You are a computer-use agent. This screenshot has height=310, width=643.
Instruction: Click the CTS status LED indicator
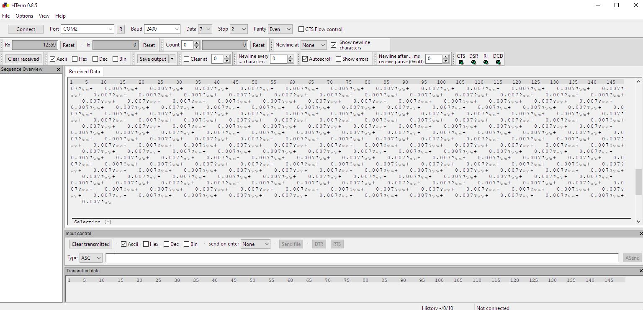click(x=461, y=62)
